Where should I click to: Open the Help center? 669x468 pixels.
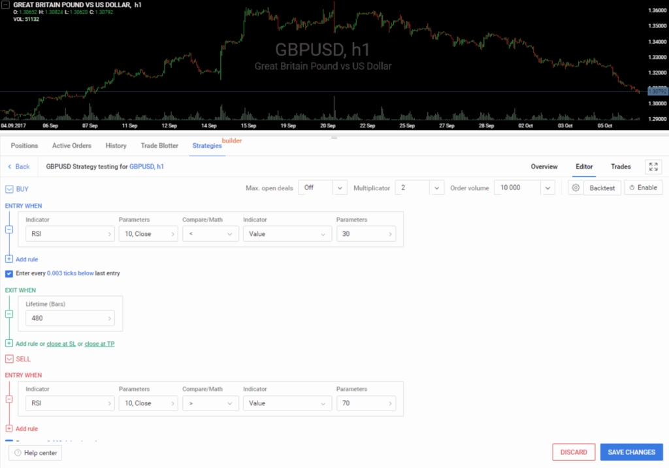point(34,452)
